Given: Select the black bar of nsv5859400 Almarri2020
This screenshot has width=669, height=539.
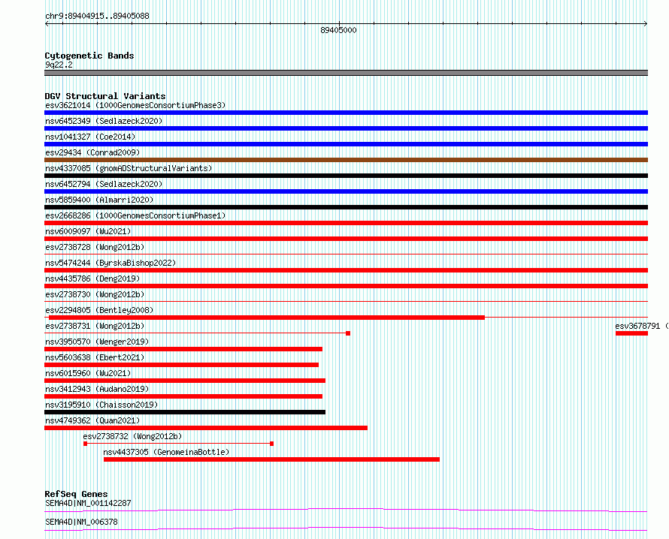Looking at the screenshot, I should point(346,207).
